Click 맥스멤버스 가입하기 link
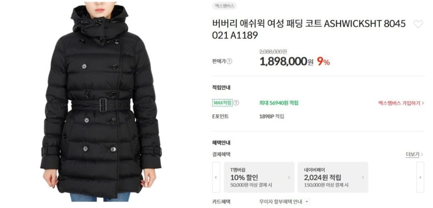 tap(401, 103)
